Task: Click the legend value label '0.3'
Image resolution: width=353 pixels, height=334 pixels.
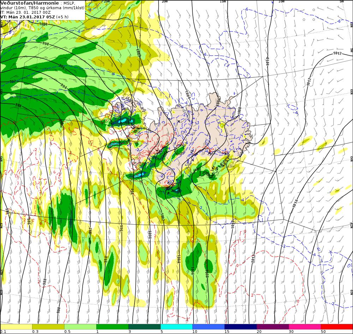Action: click(x=35, y=332)
